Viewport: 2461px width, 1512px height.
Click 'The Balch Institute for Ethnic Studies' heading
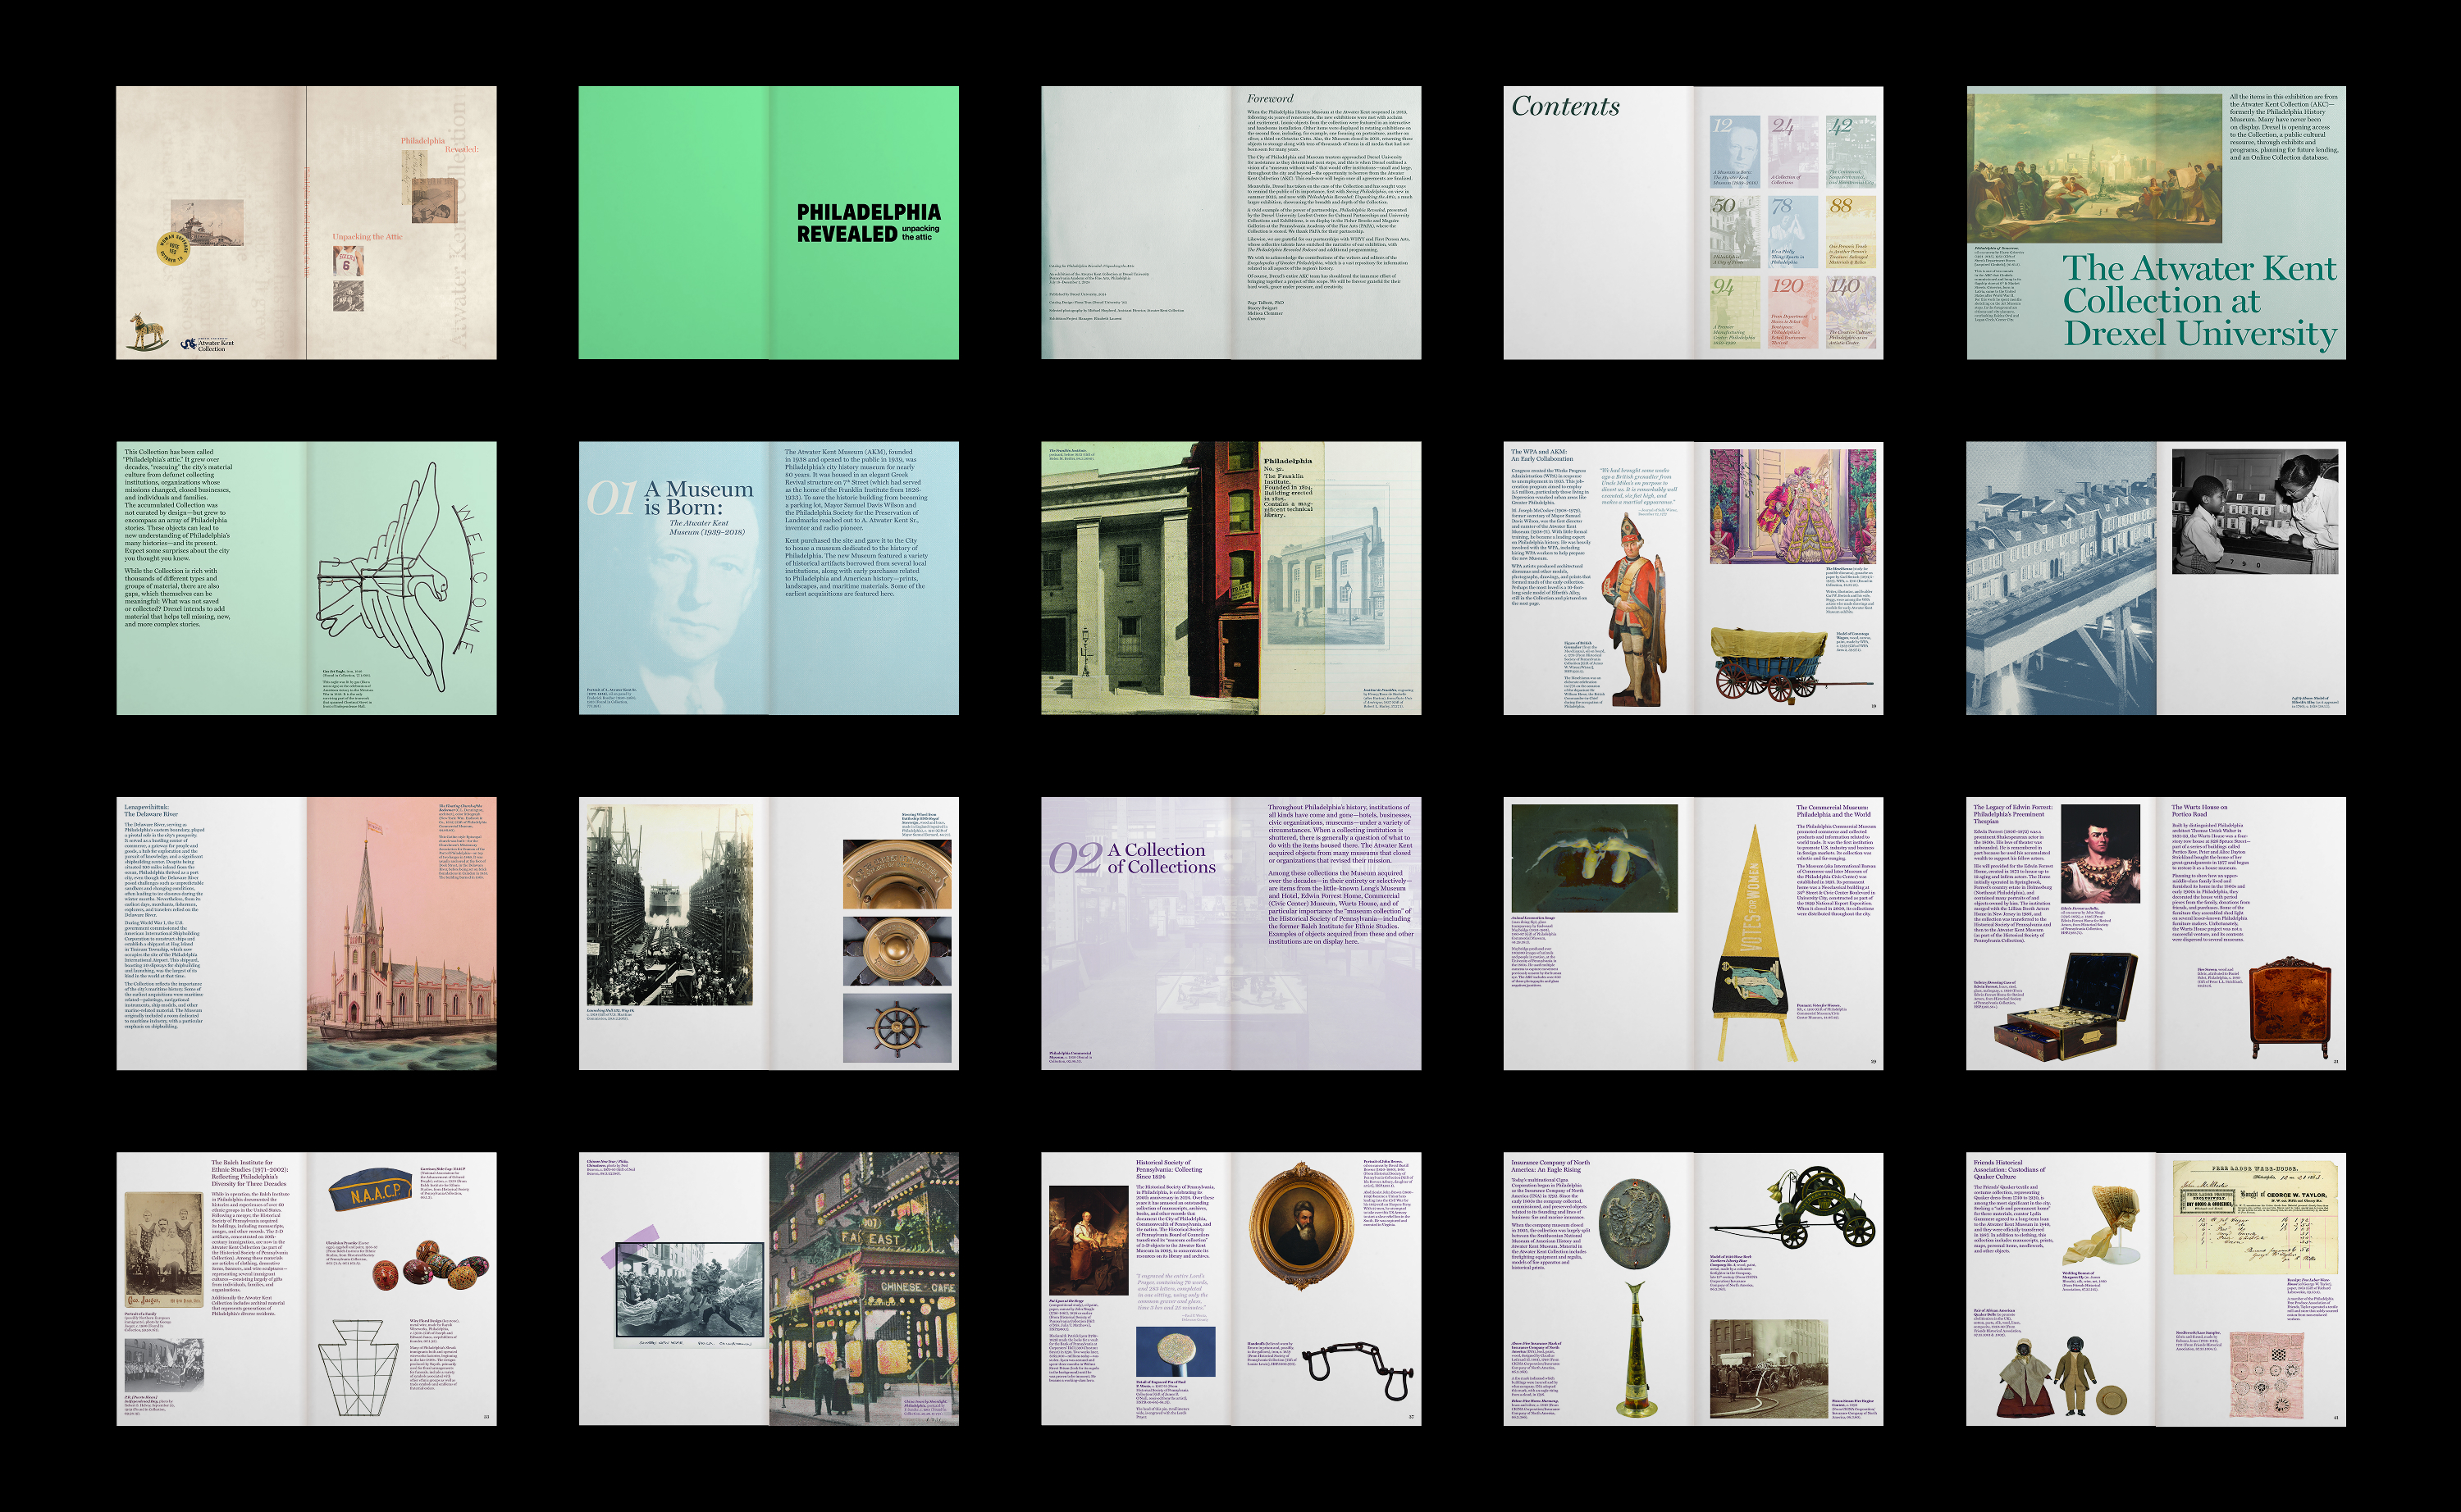pos(250,1173)
